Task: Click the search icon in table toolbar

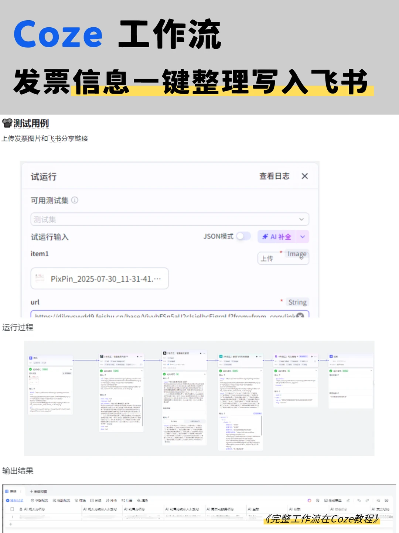Action: point(378,500)
